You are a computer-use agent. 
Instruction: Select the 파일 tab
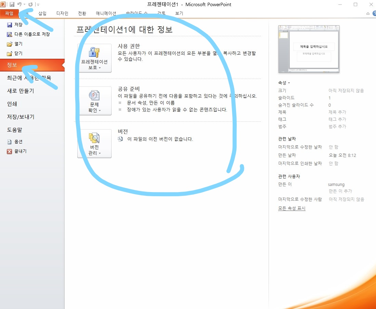point(9,13)
